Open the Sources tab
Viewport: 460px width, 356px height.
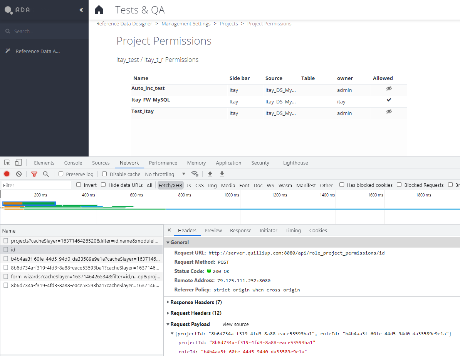(x=101, y=163)
